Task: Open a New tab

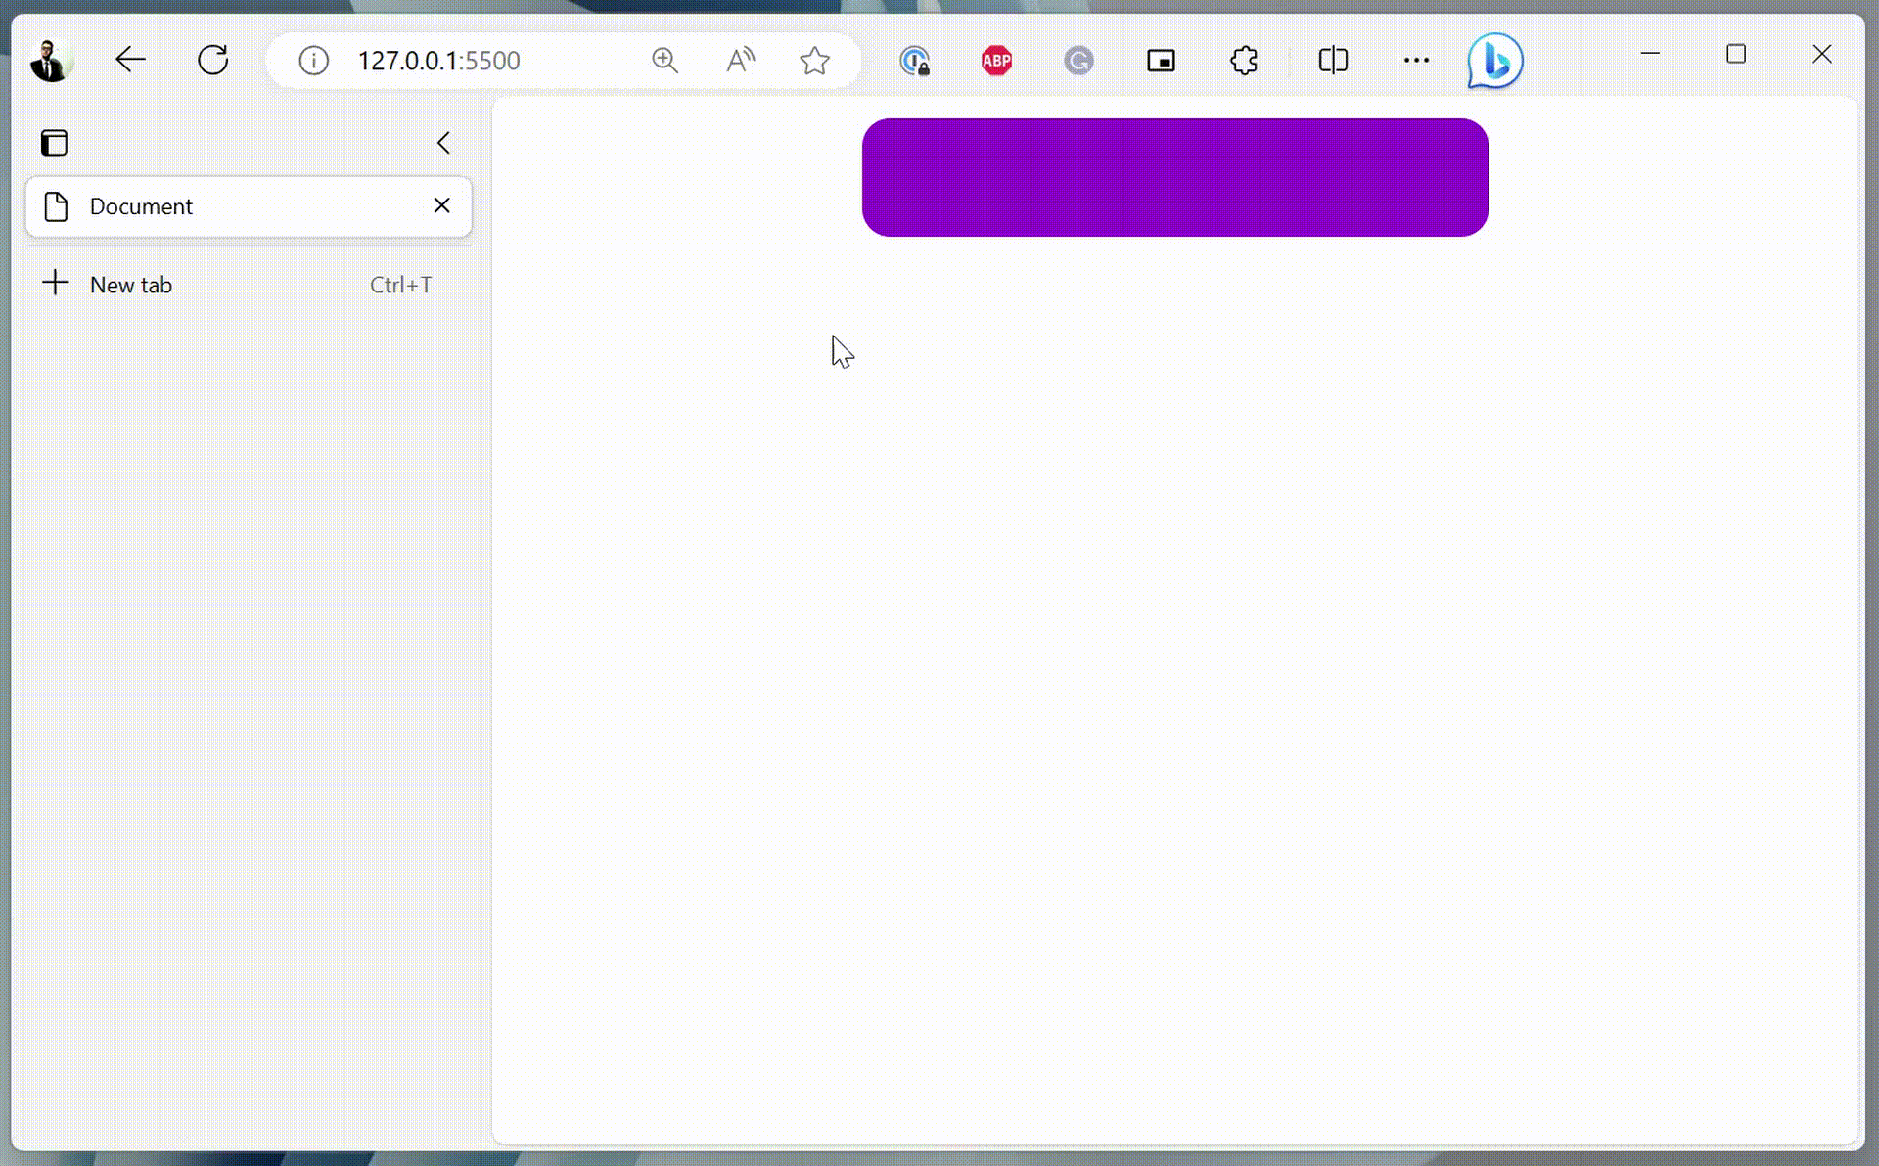Action: (x=248, y=285)
